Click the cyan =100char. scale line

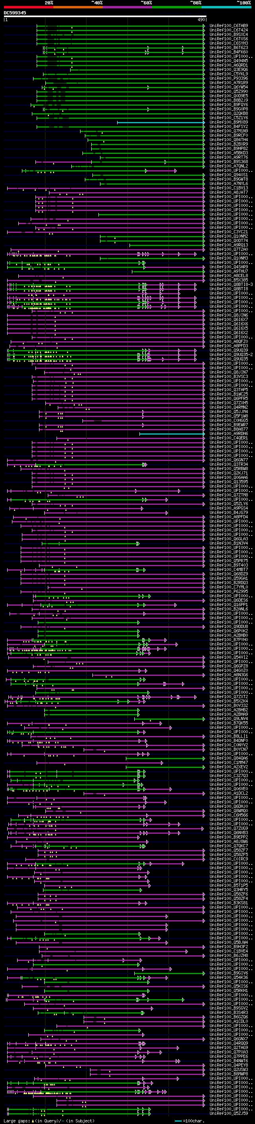(178, 1121)
